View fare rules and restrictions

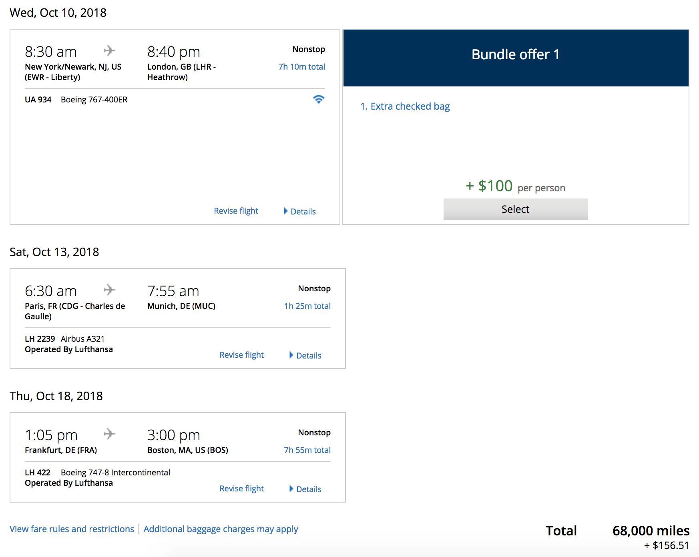[72, 529]
